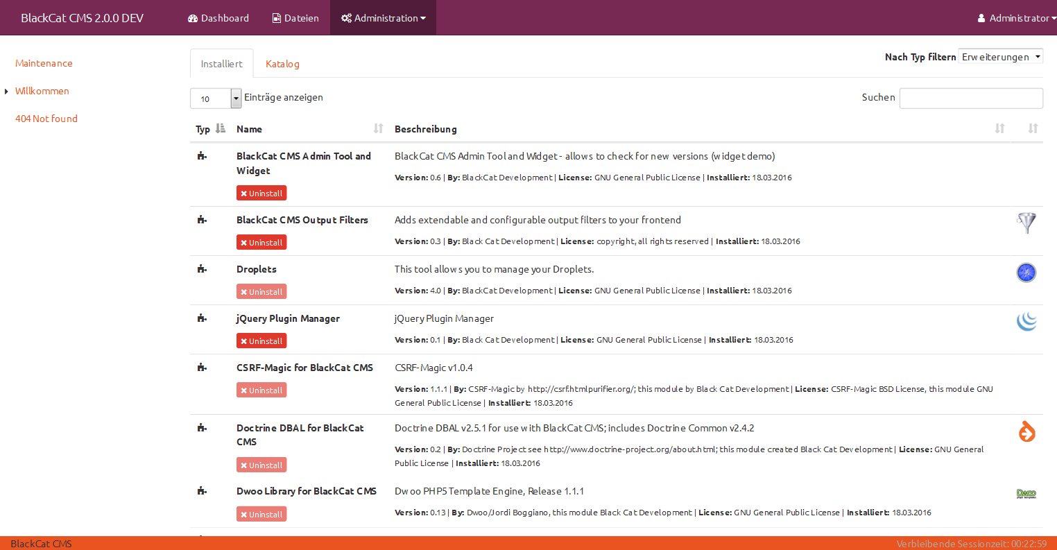The width and height of the screenshot is (1057, 550).
Task: Sort by Beschreibung column arrows
Action: 999,128
